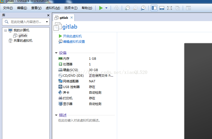Collapse the 描述 section
The height and width of the screenshot is (139, 212).
[x=56, y=115]
